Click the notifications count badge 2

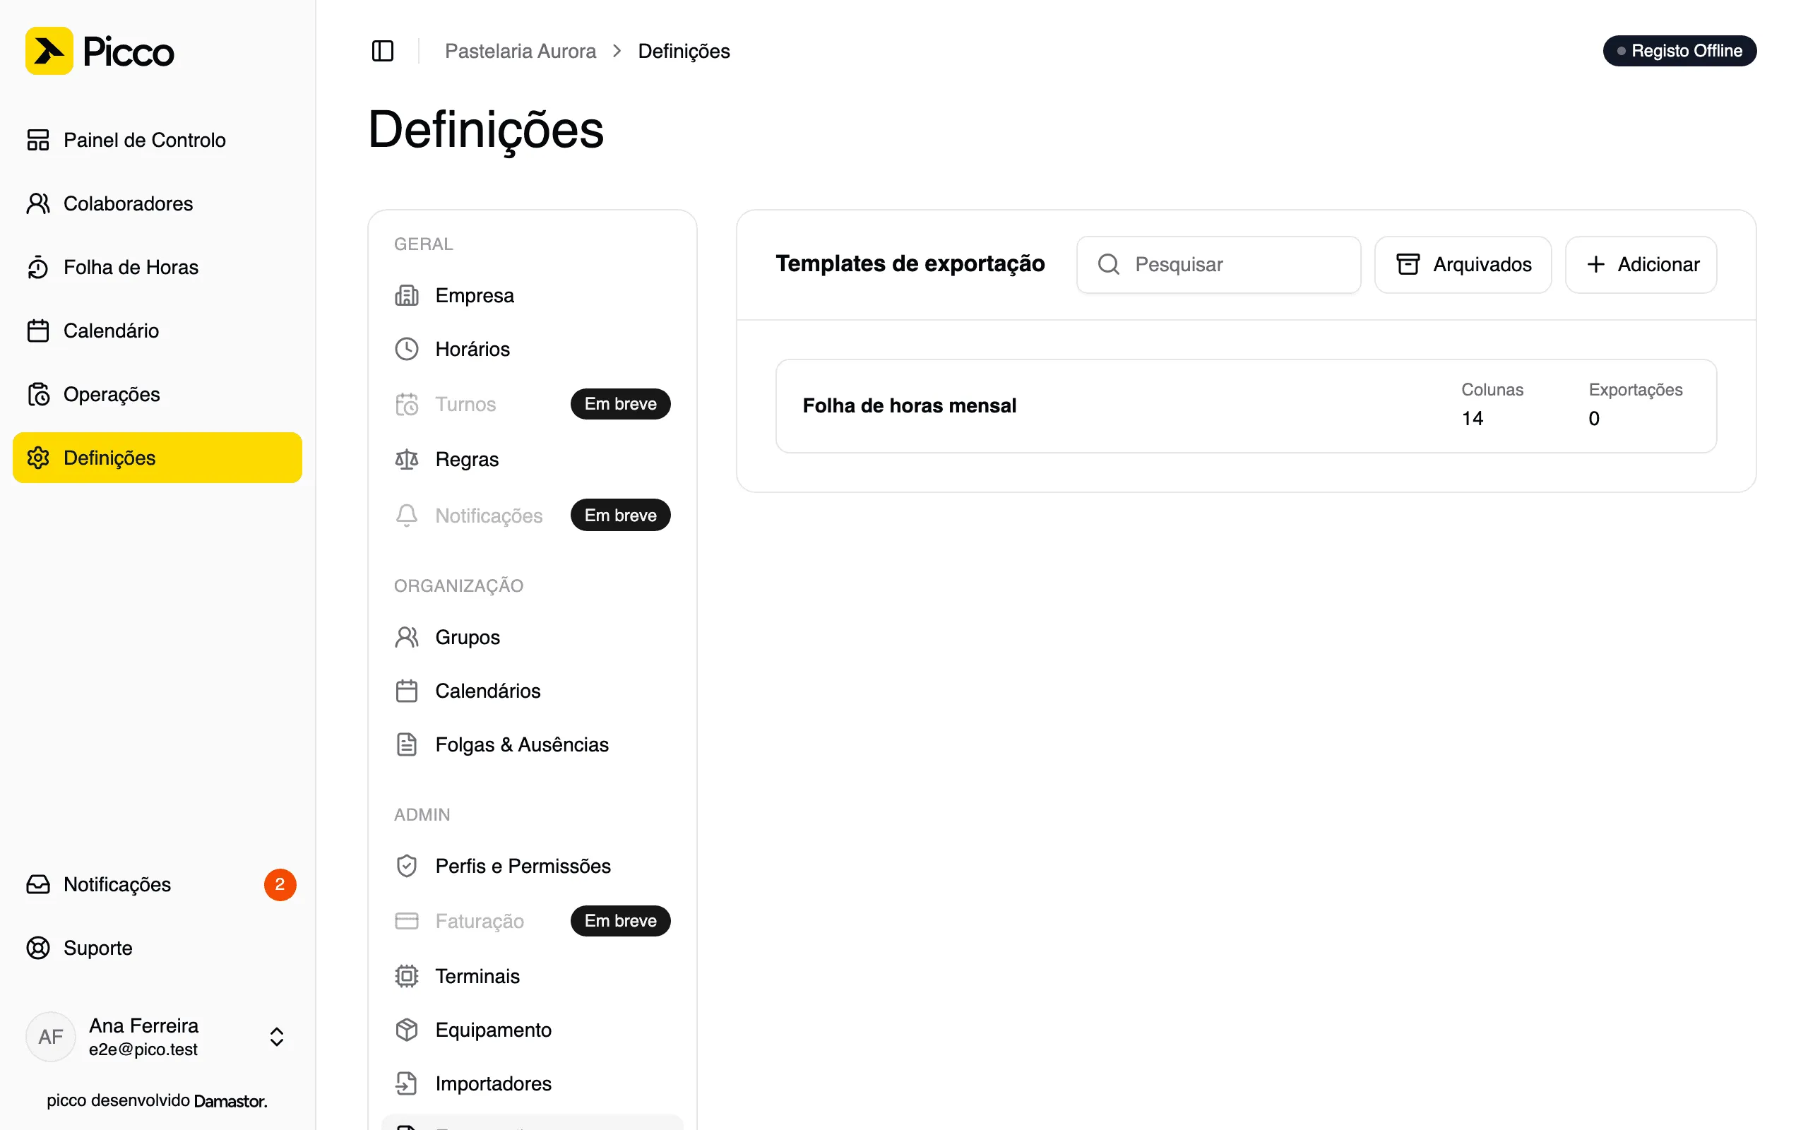280,884
